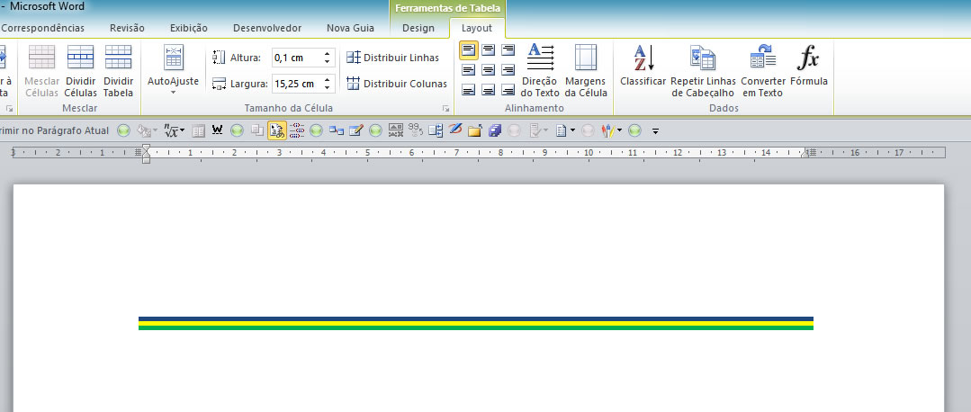The width and height of the screenshot is (971, 412).
Task: Open the AutoAjuste dropdown
Action: tap(173, 70)
